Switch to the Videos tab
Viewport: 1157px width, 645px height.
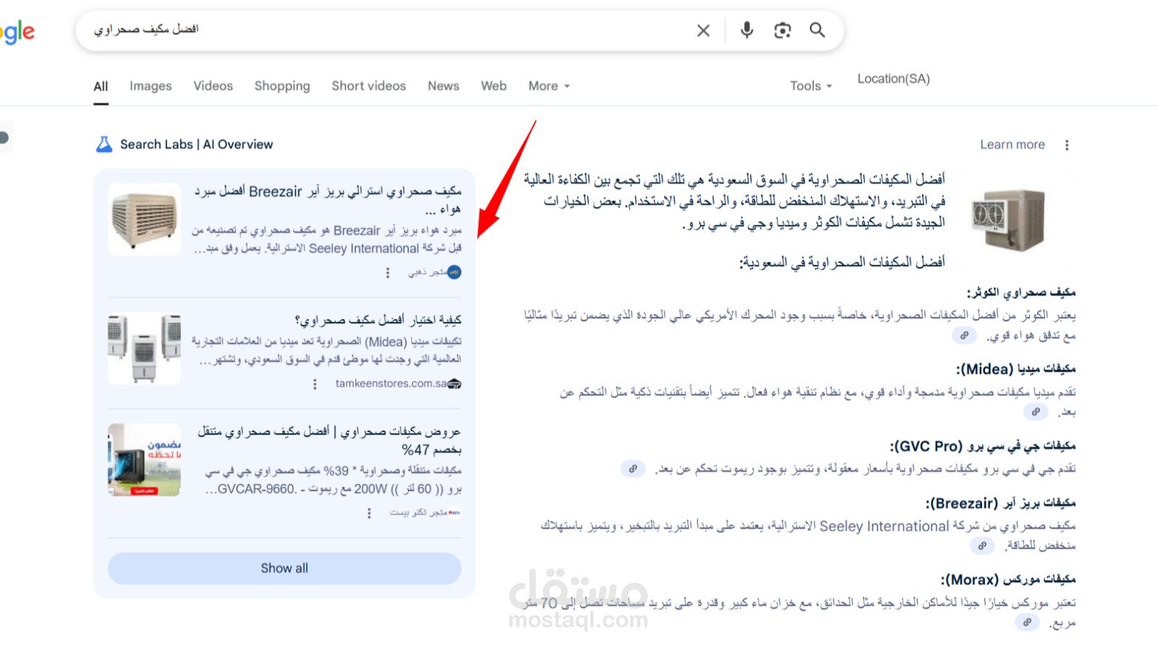213,85
